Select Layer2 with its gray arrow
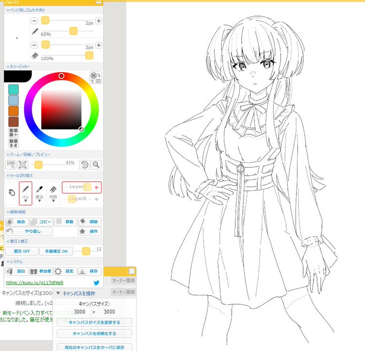365x351 pixels. tap(97, 199)
